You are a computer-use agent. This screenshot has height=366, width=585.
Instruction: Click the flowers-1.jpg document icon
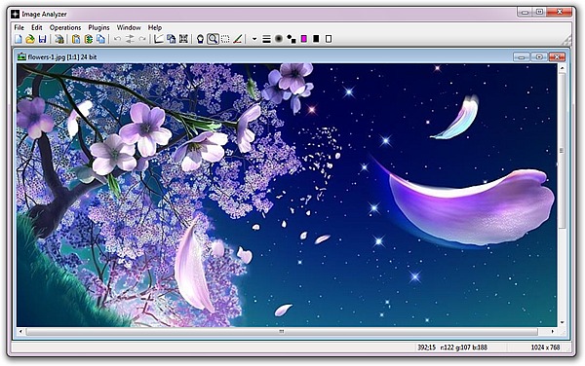21,57
